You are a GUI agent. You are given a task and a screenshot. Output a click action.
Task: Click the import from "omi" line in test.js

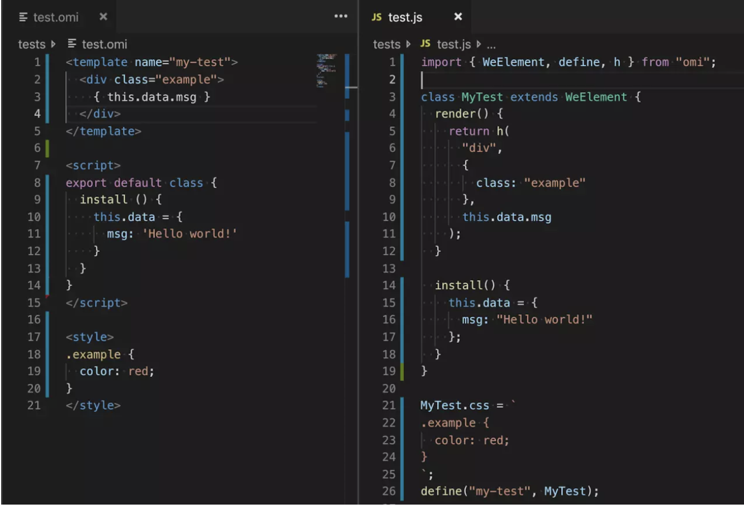pyautogui.click(x=568, y=62)
